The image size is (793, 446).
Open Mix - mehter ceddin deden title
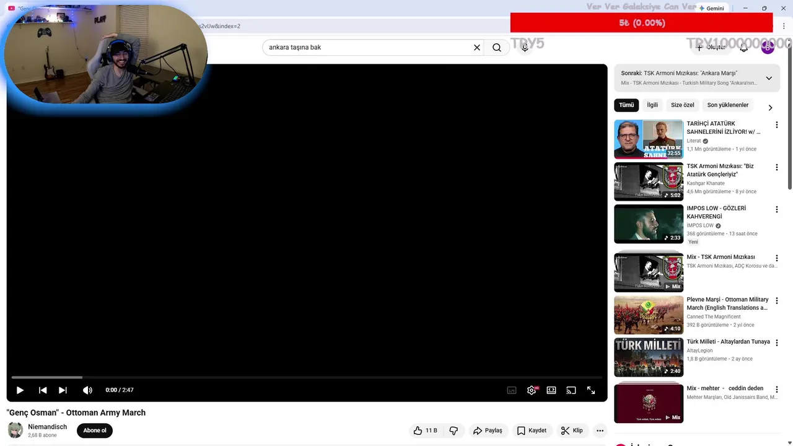(x=725, y=388)
